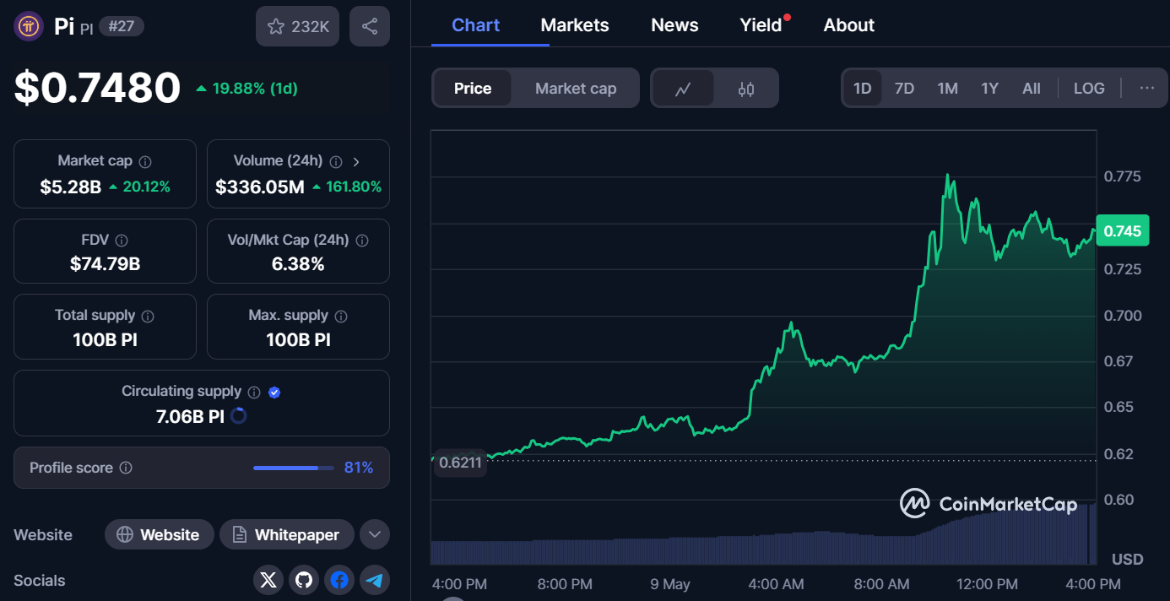Click the verified circulating supply badge

[274, 392]
